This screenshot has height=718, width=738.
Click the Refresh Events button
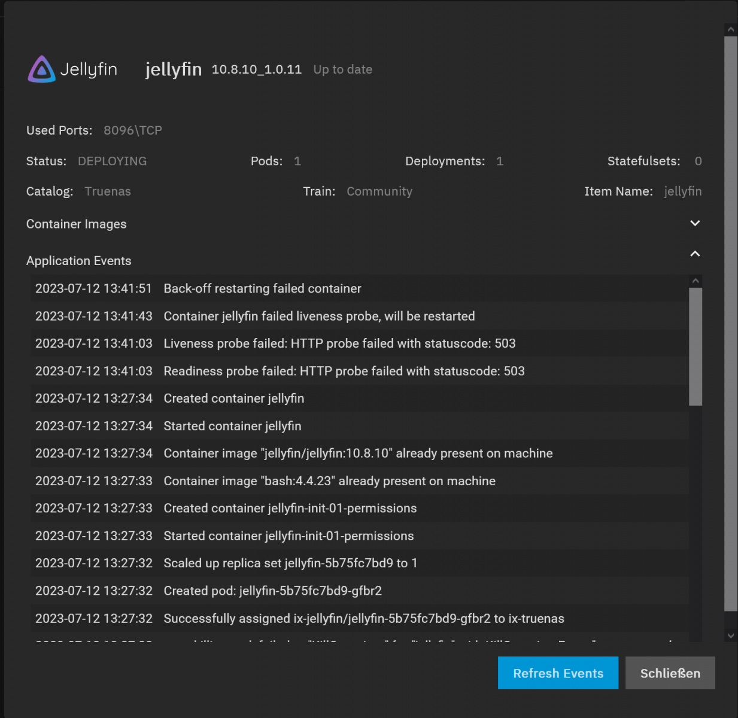[558, 673]
